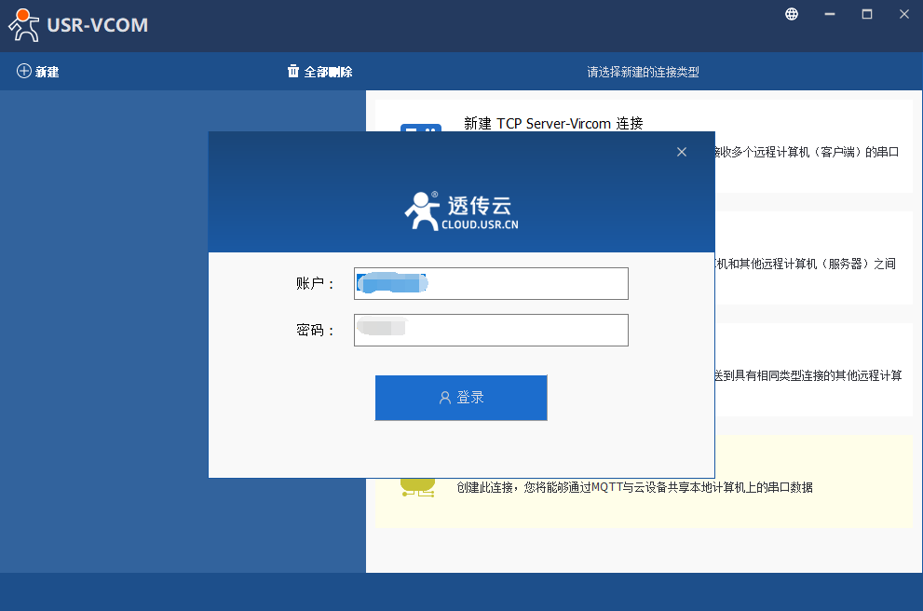Click the 全部删除 trash button
Viewport: 923px width, 611px height.
[319, 72]
